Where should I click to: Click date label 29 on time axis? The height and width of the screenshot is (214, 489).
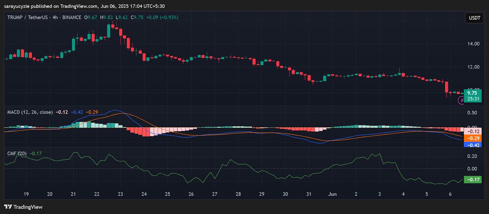coord(262,194)
